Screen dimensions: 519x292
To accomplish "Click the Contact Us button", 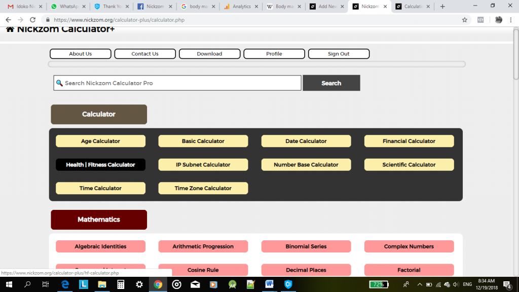I will 145,54.
